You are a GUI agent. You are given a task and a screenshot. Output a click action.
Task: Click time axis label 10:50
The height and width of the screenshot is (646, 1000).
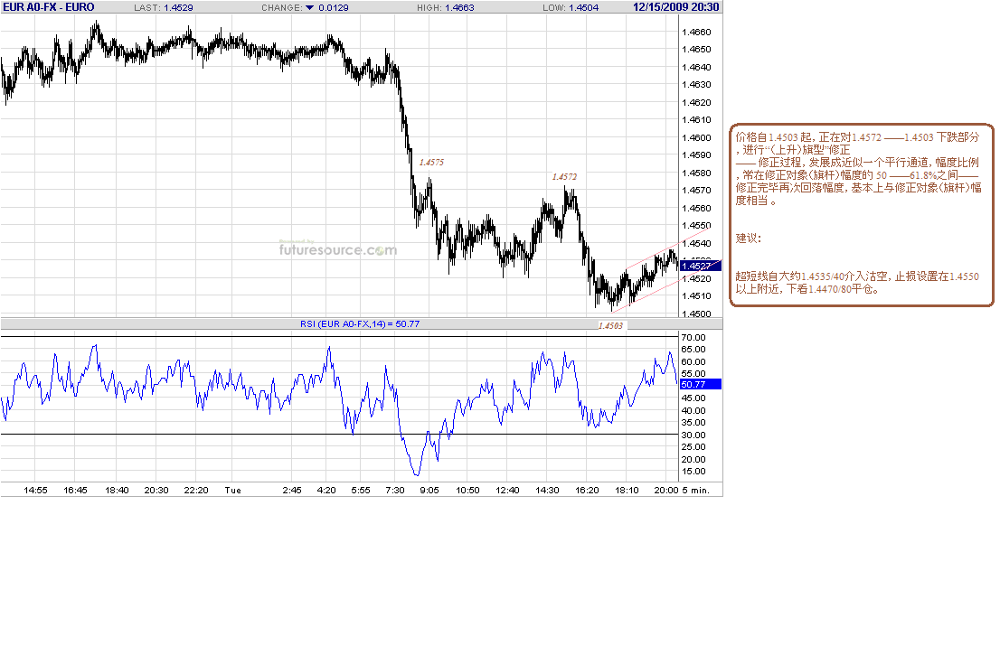467,490
